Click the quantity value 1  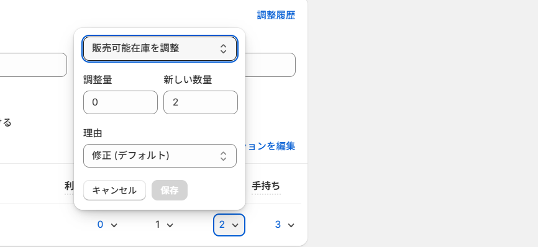[x=158, y=225]
